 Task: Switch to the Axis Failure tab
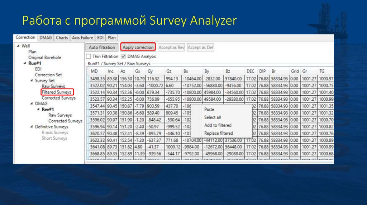click(x=82, y=37)
